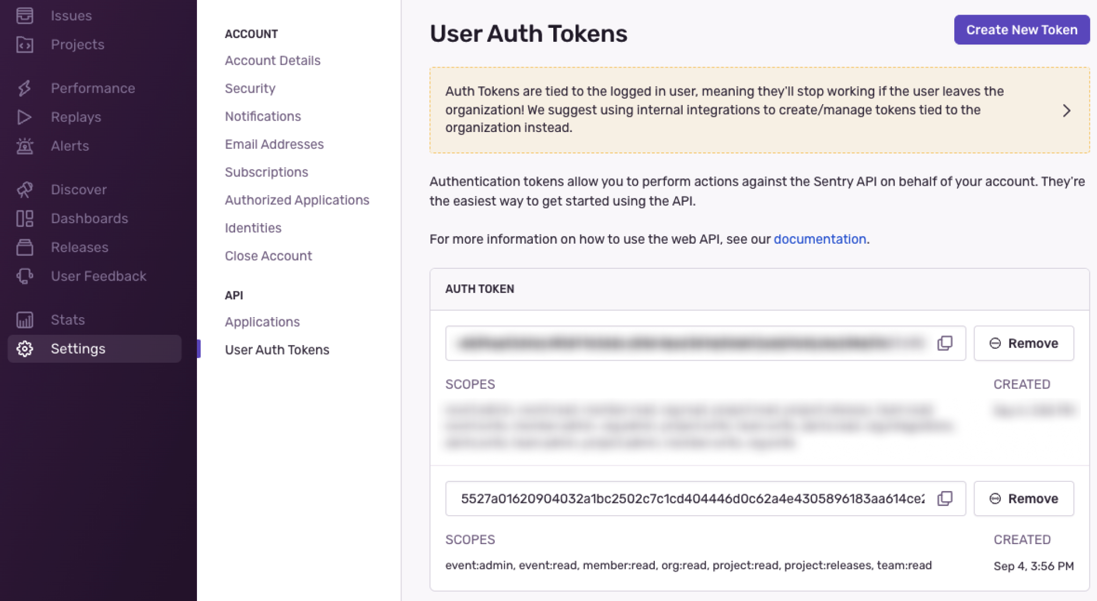This screenshot has height=601, width=1097.
Task: Click the Auth Tokens warning banner text
Action: pos(725,109)
